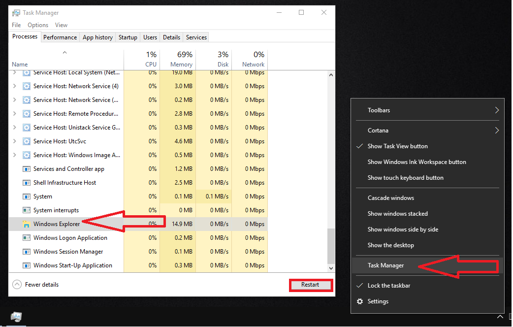Screen dimensions: 513x327
Task: Sort by the Memory column header
Action: click(178, 60)
